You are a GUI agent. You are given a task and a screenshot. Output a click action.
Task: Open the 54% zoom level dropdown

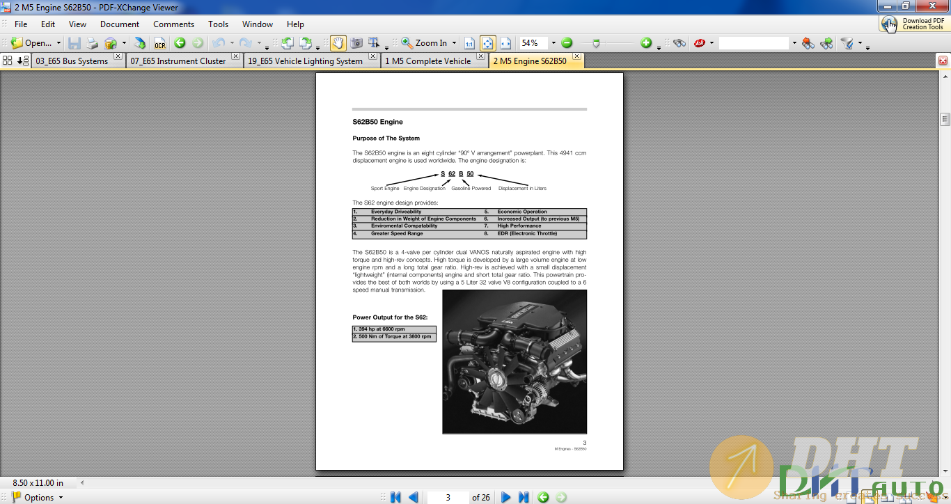coord(553,43)
